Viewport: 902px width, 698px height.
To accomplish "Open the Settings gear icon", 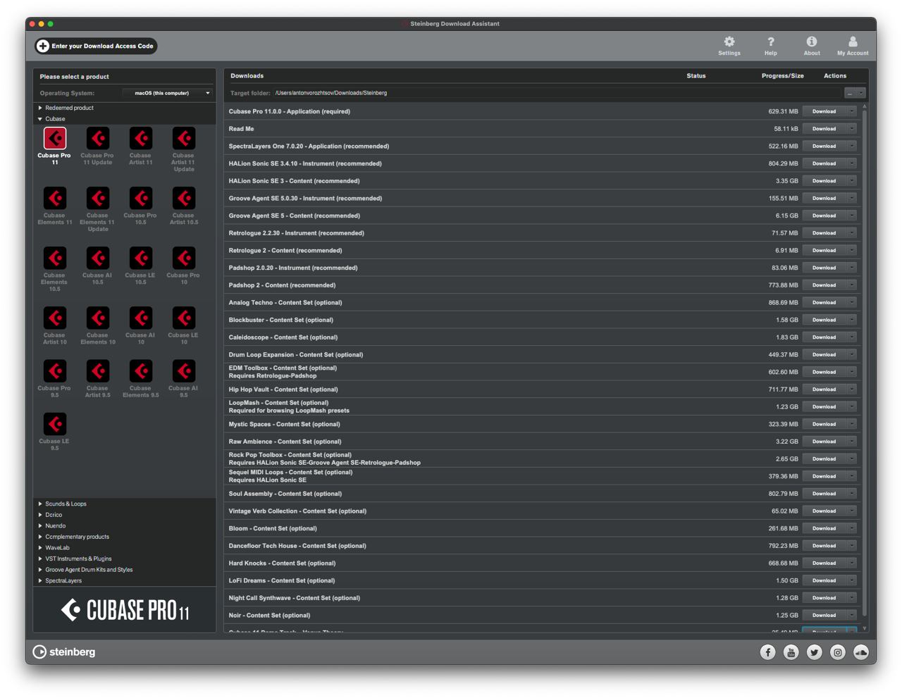I will pos(729,42).
